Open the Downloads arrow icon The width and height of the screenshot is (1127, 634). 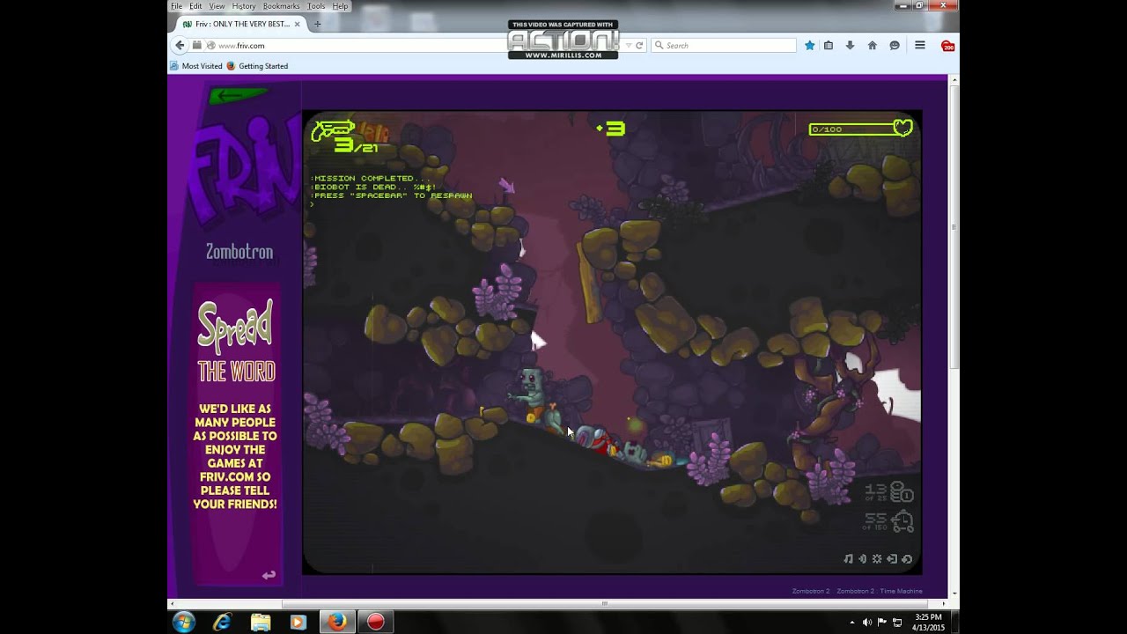pos(850,45)
